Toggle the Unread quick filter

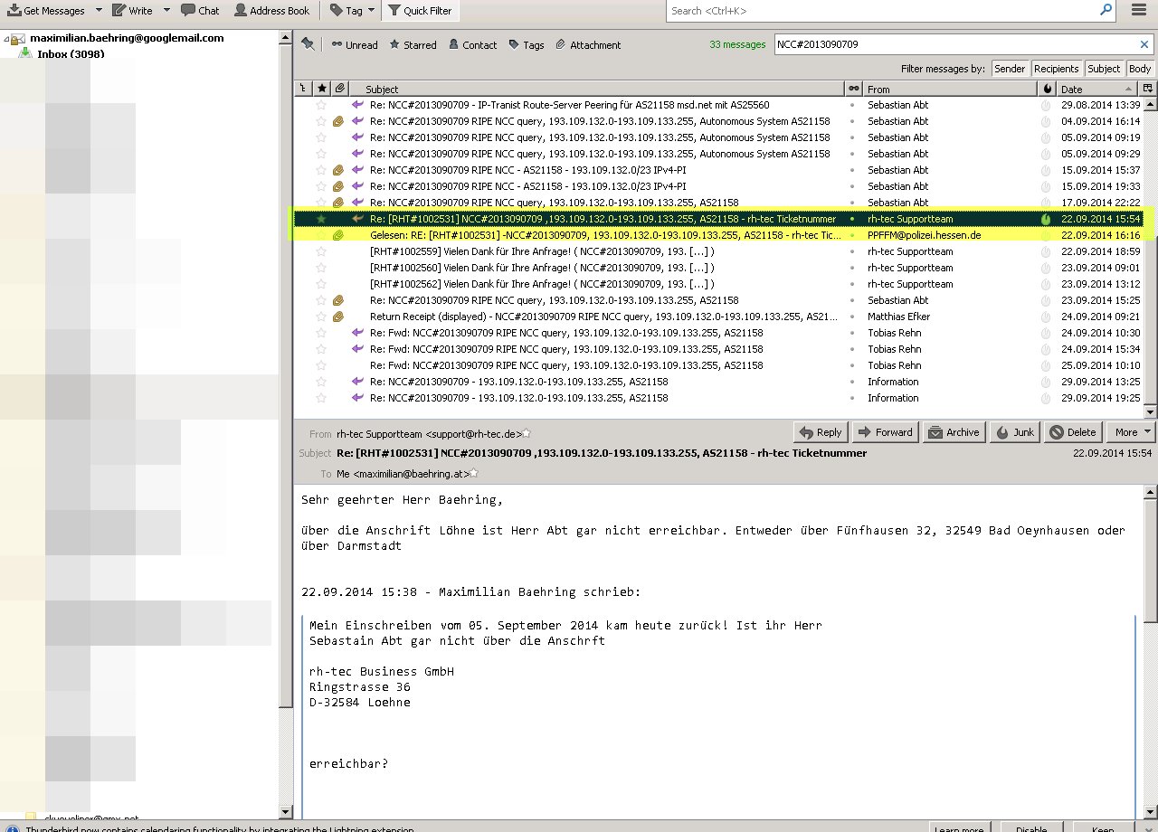pos(354,44)
